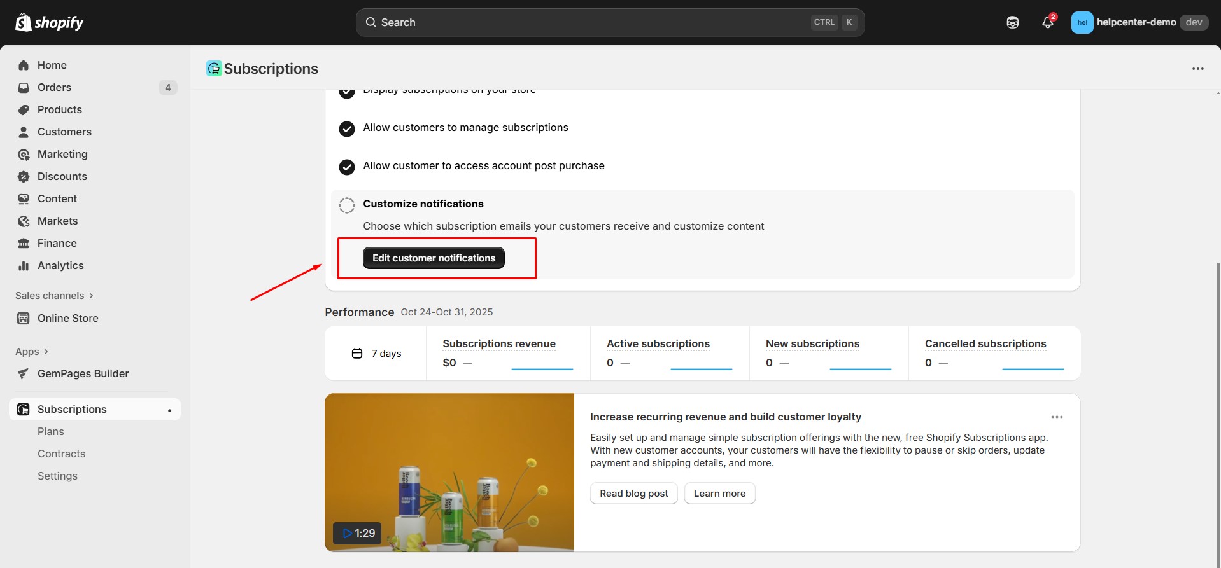The height and width of the screenshot is (568, 1221).
Task: Click the date range 'Oct 24-Oct 31, 2025'
Action: [x=447, y=312]
